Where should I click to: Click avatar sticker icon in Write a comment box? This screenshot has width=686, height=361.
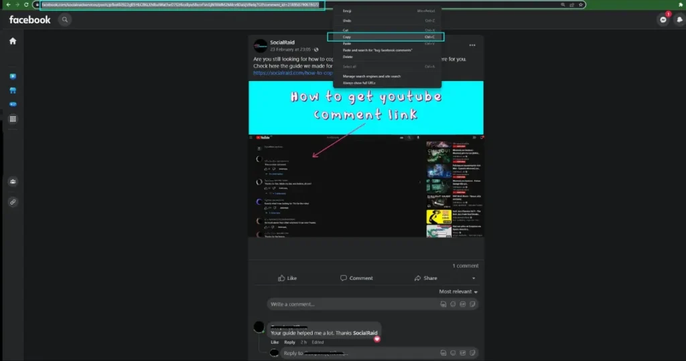click(x=443, y=304)
